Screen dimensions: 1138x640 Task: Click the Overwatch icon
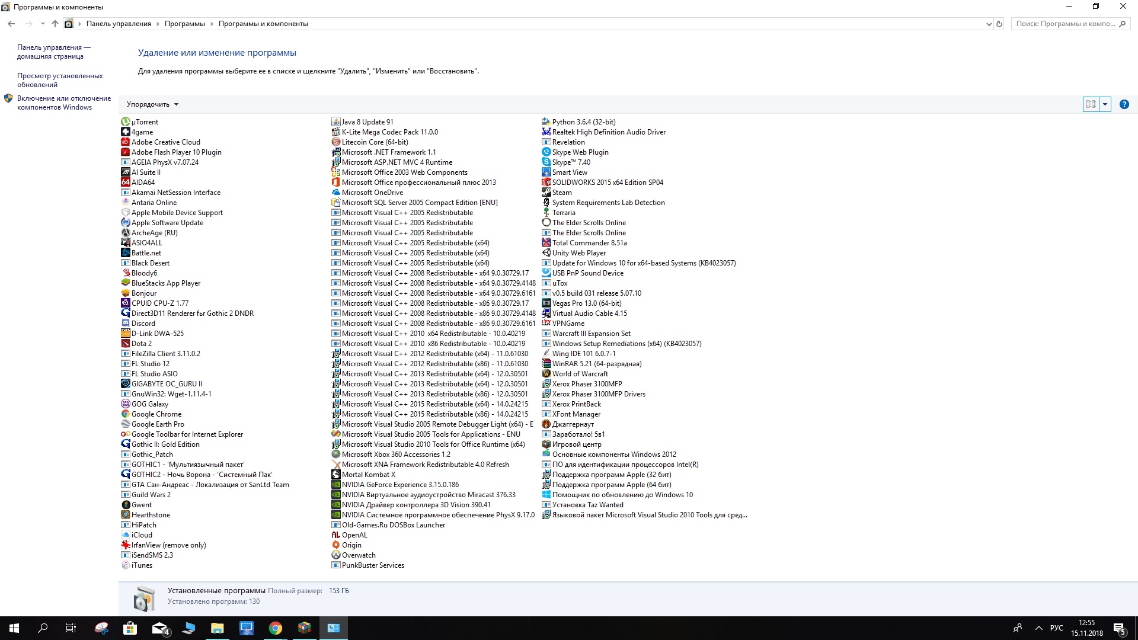[x=336, y=555]
